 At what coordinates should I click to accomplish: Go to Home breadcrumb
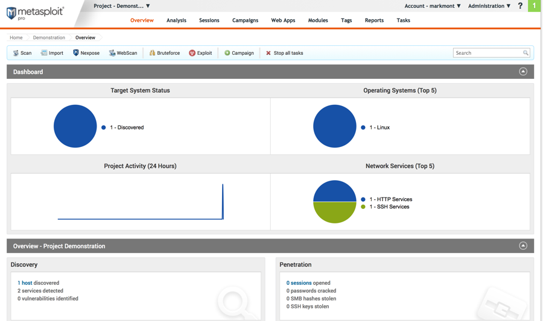(x=16, y=37)
